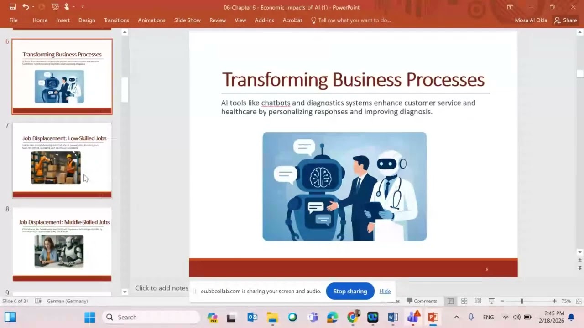Open the View tab

point(240,20)
